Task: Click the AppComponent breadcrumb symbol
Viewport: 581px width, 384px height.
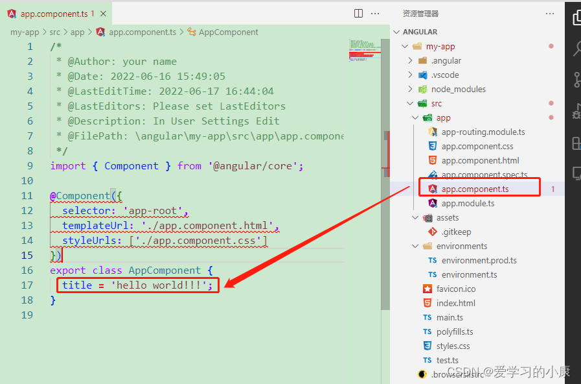Action: 228,32
